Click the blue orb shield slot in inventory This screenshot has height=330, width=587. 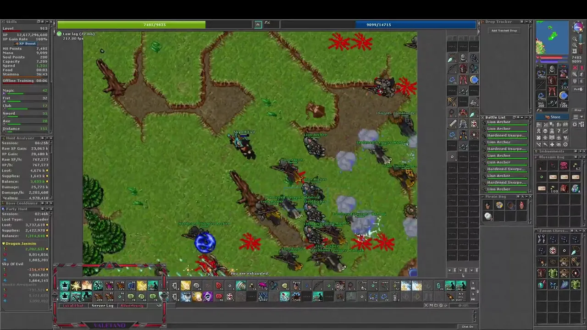tap(563, 95)
